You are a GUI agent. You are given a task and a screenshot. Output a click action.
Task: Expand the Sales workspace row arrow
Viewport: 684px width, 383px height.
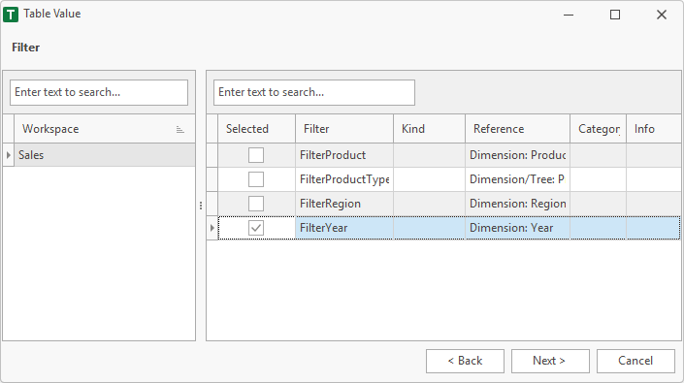click(x=9, y=155)
